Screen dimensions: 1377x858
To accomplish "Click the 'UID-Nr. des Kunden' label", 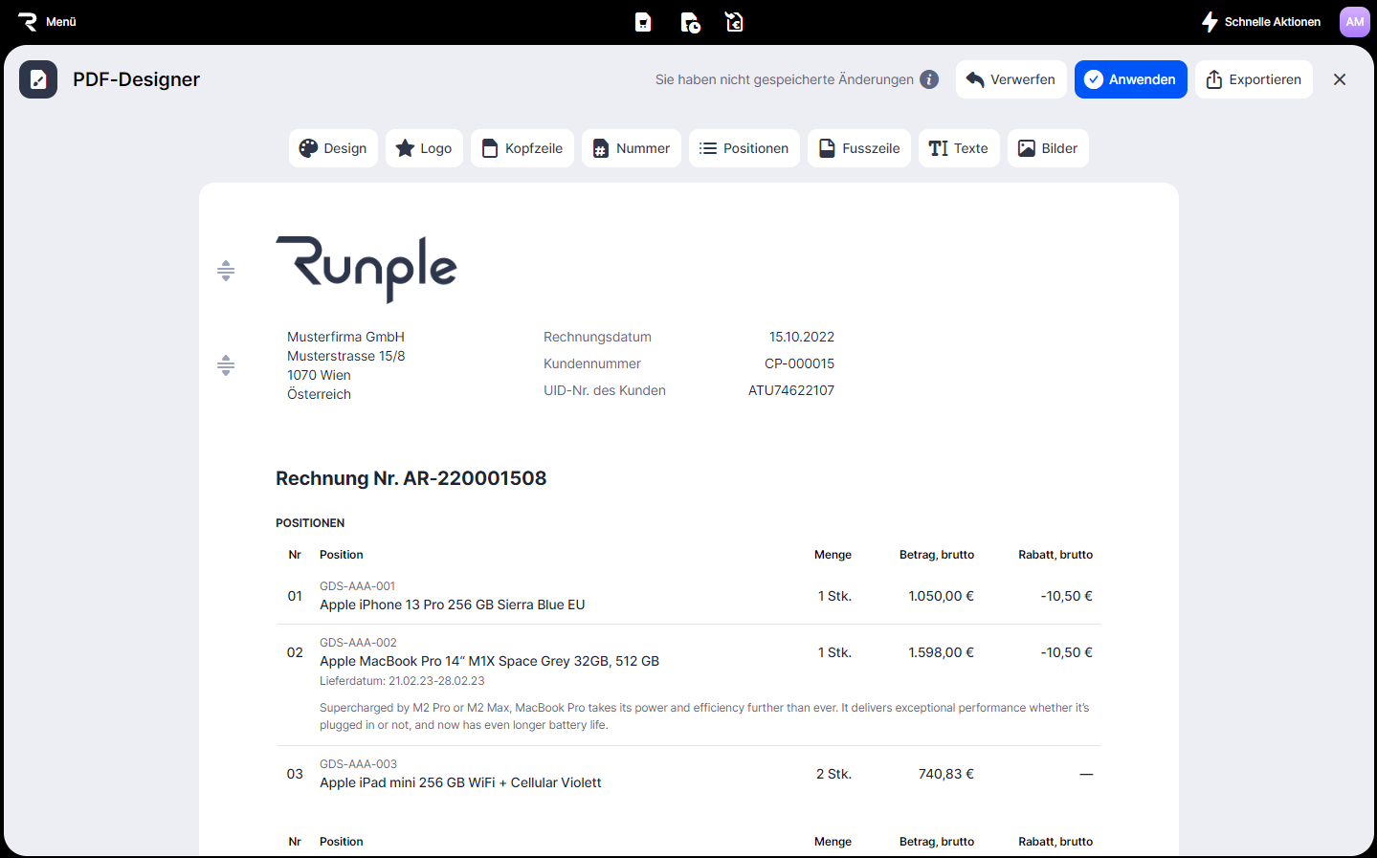I will point(605,390).
